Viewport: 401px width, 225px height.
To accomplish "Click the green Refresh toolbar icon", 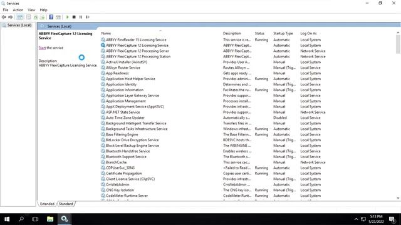I will pyautogui.click(x=36, y=17).
